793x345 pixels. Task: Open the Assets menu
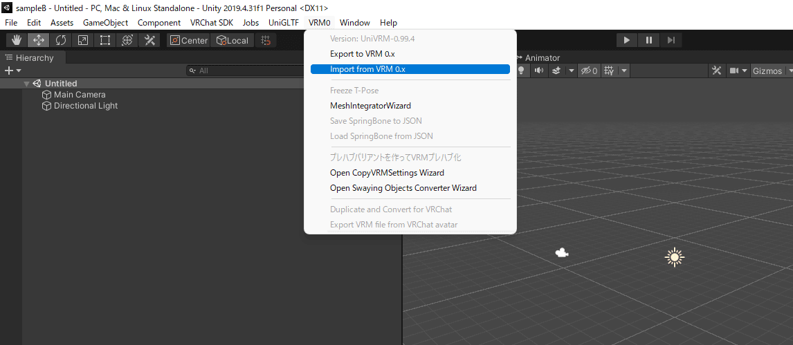62,23
